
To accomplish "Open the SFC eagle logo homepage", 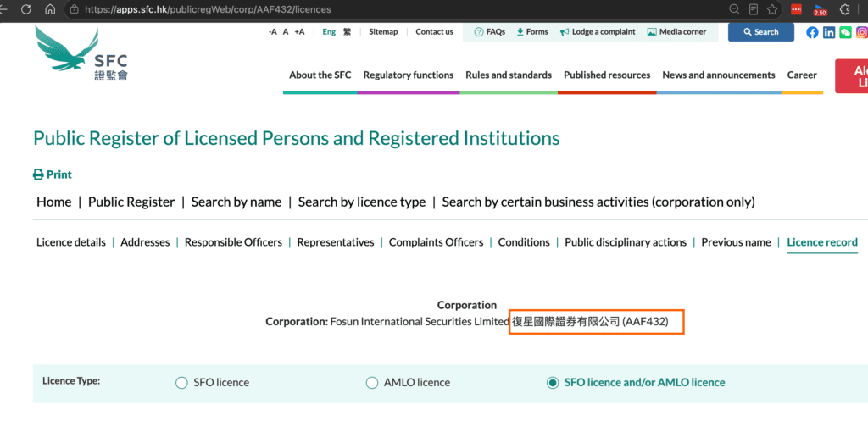I will tap(82, 53).
